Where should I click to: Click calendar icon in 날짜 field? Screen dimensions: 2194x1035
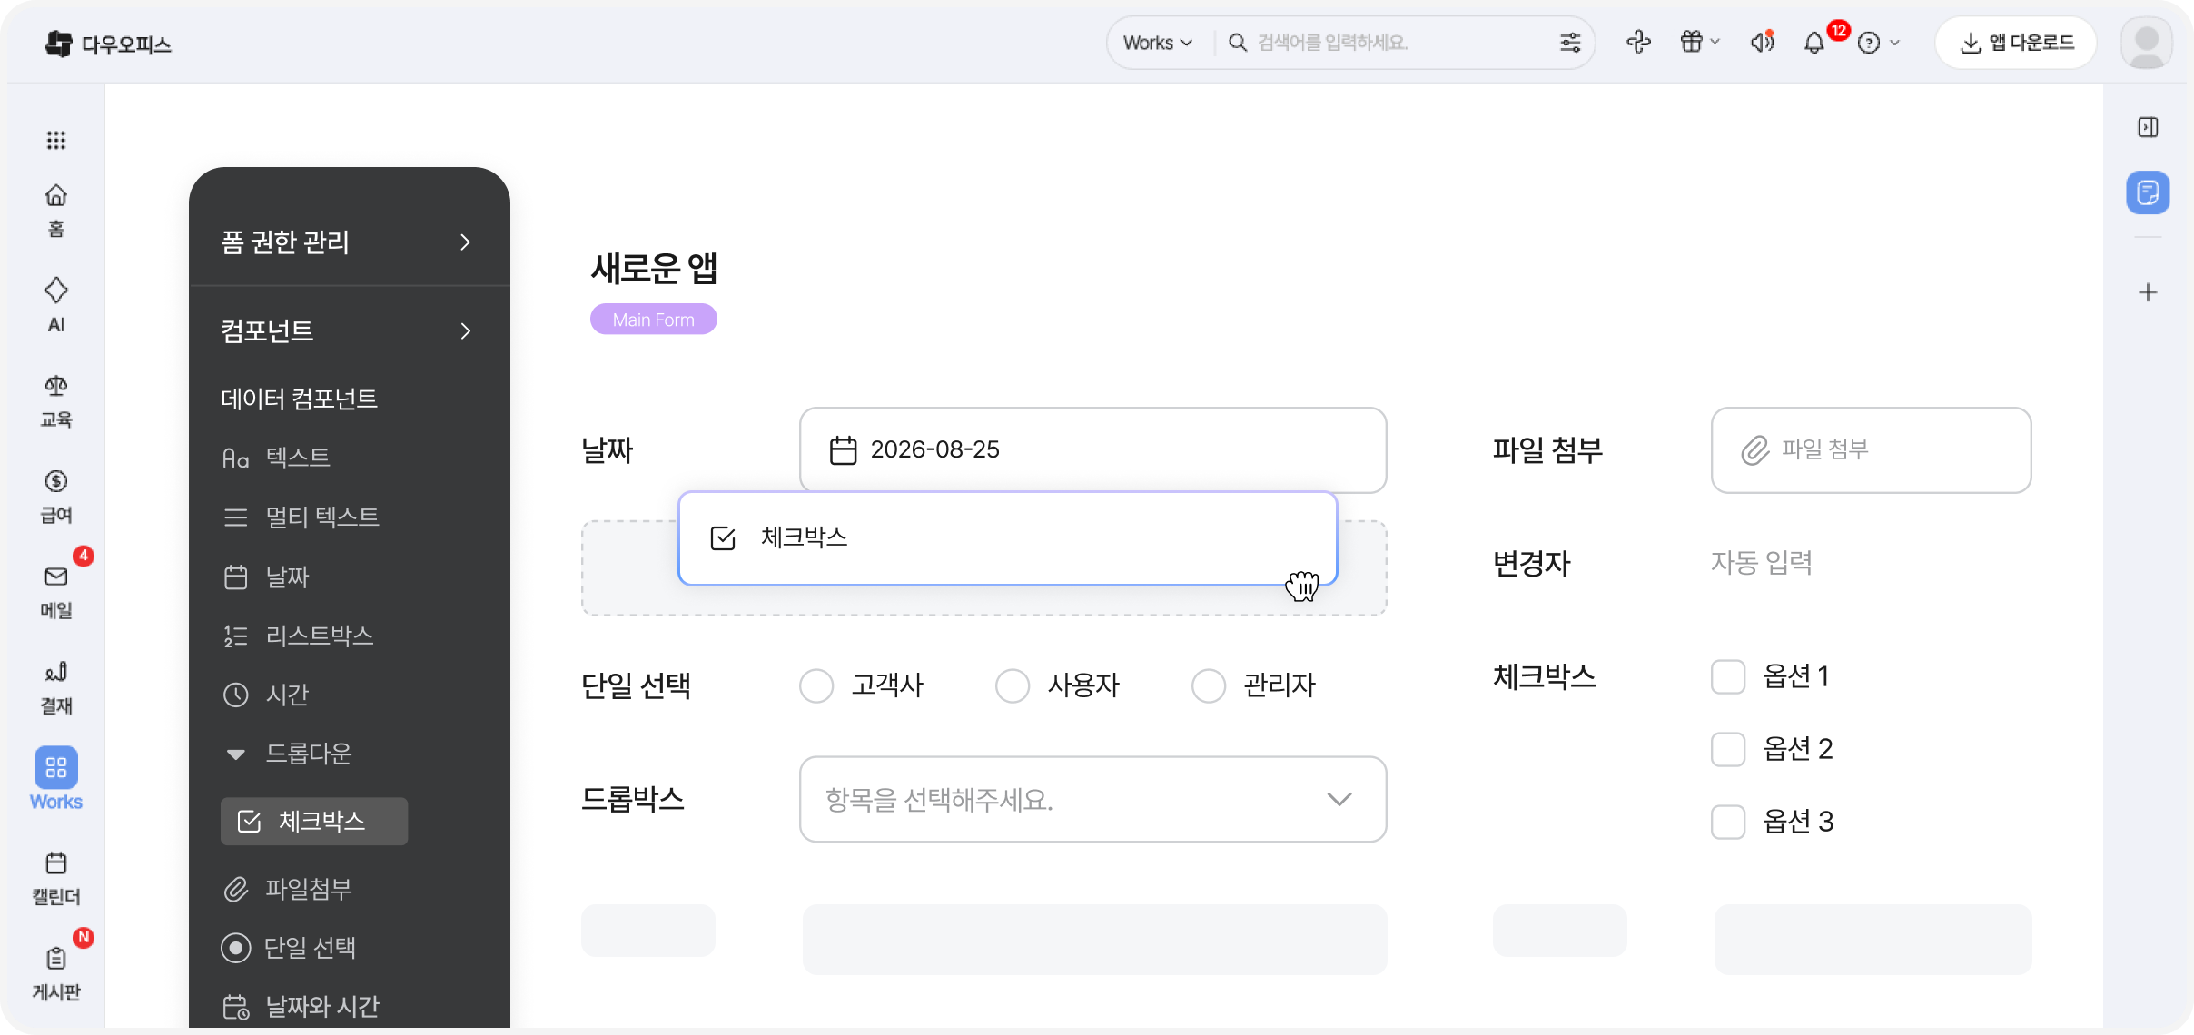(843, 450)
